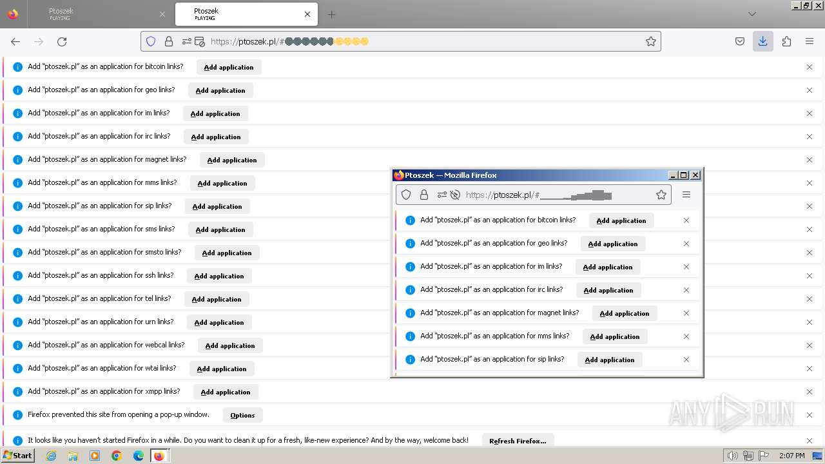
Task: Open volume control in system tray
Action: (732, 456)
